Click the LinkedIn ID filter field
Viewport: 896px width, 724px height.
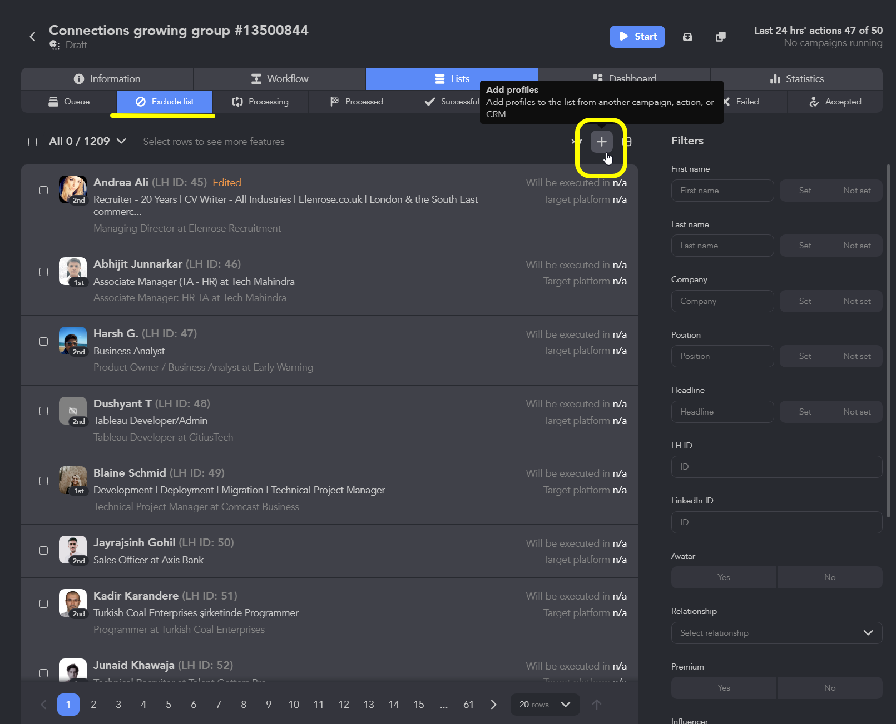776,522
